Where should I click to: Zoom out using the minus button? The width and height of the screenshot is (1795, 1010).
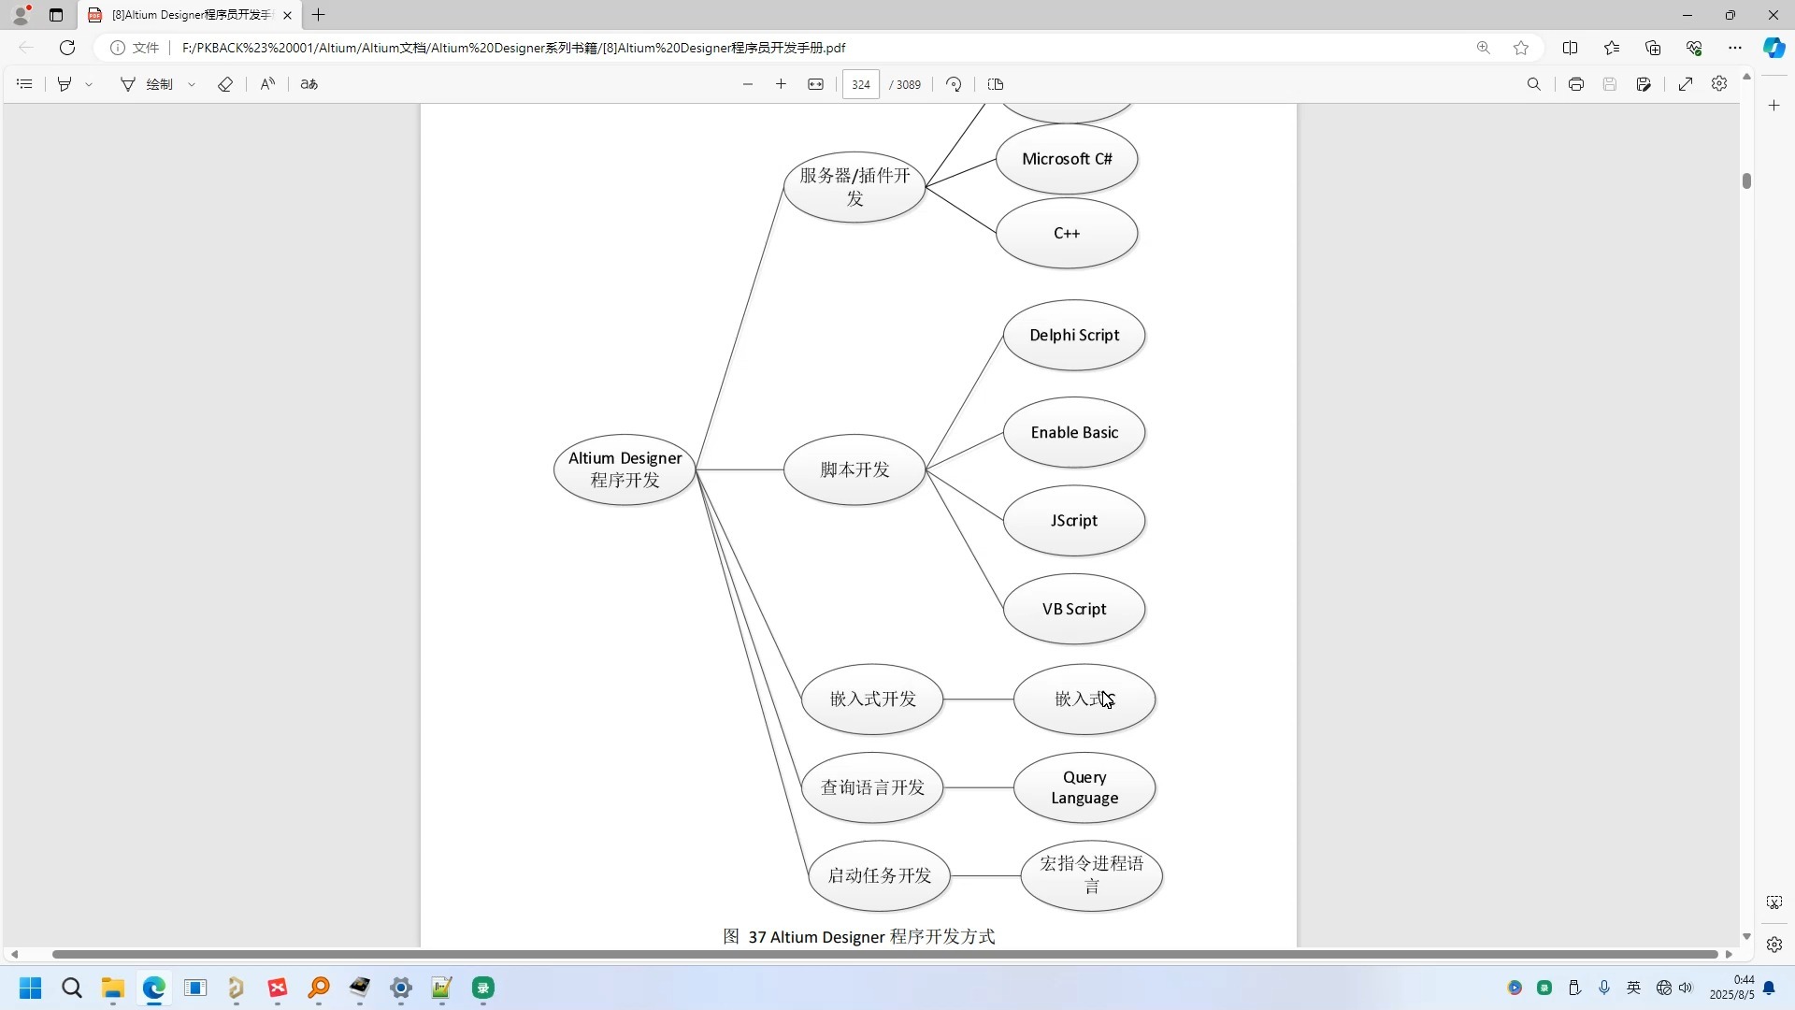[748, 84]
